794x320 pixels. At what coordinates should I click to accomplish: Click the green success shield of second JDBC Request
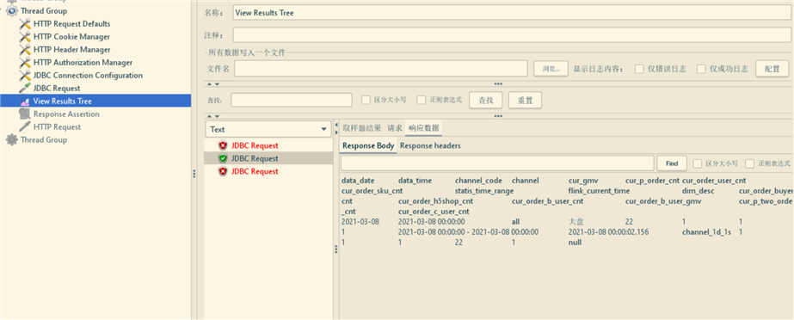(x=223, y=158)
